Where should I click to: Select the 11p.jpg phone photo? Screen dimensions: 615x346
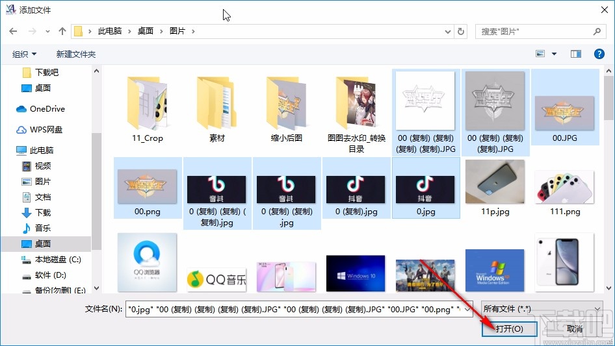click(x=495, y=188)
